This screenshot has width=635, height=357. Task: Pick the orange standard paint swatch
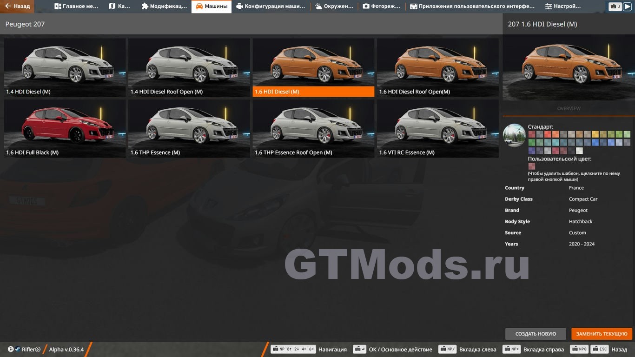coord(556,134)
